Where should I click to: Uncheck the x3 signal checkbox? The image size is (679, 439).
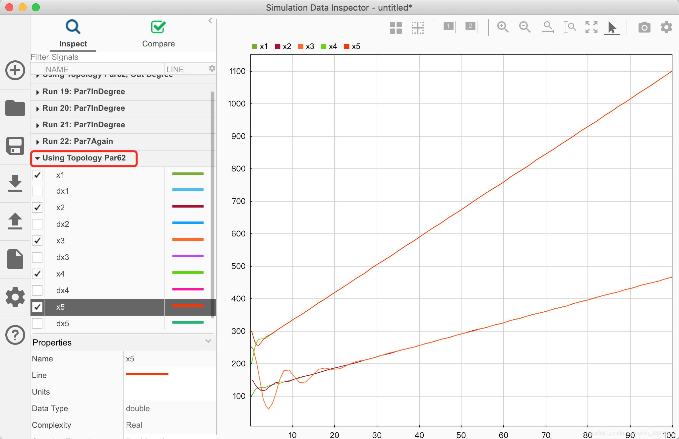click(37, 241)
